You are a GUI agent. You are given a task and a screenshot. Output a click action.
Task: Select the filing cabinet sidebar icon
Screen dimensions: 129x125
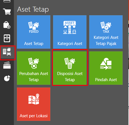7,38
